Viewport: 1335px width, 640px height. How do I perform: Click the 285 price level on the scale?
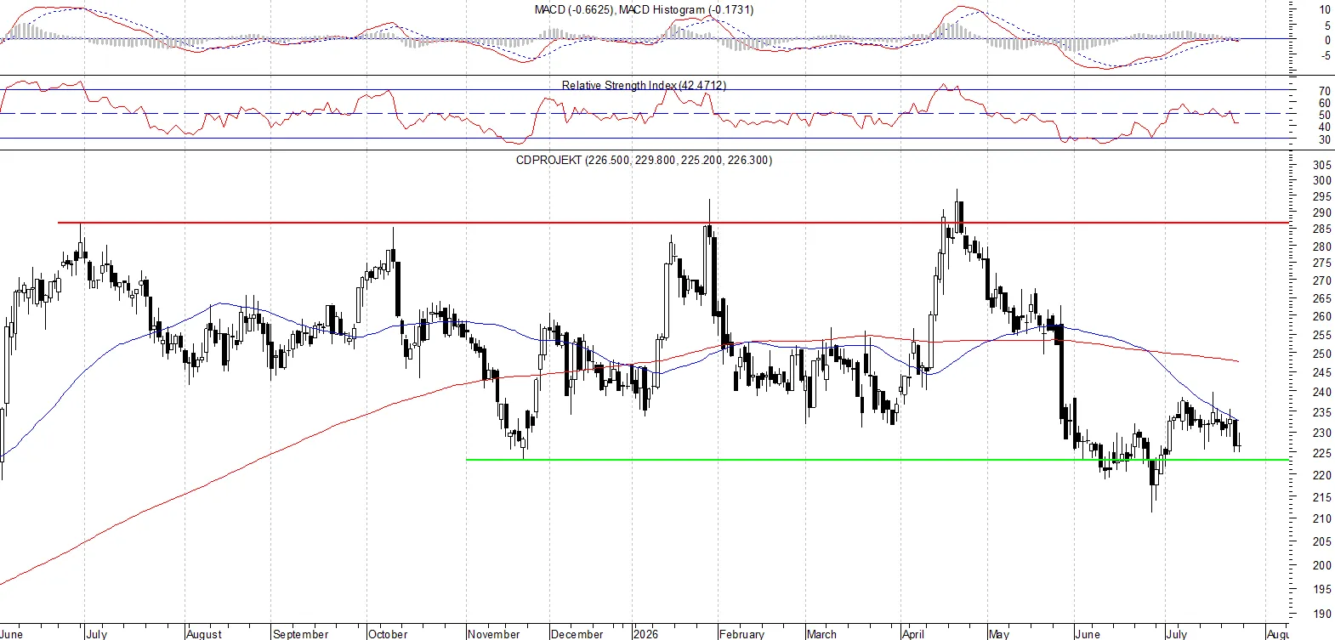point(1322,229)
